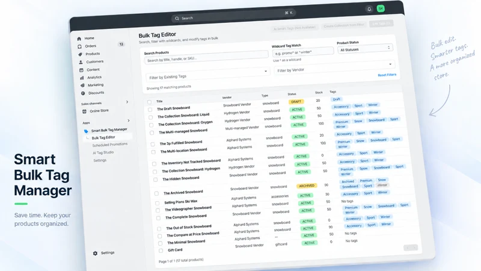The height and width of the screenshot is (271, 481).
Task: Click The Complete Snowboard title
Action: pos(186,217)
